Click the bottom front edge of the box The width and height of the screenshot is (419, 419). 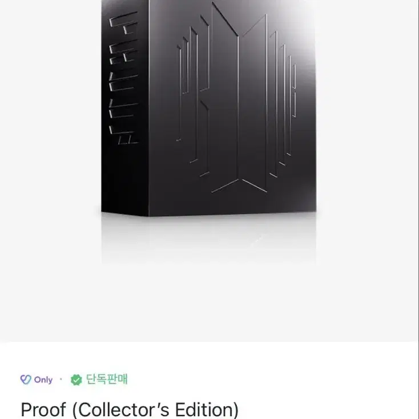pyautogui.click(x=232, y=213)
